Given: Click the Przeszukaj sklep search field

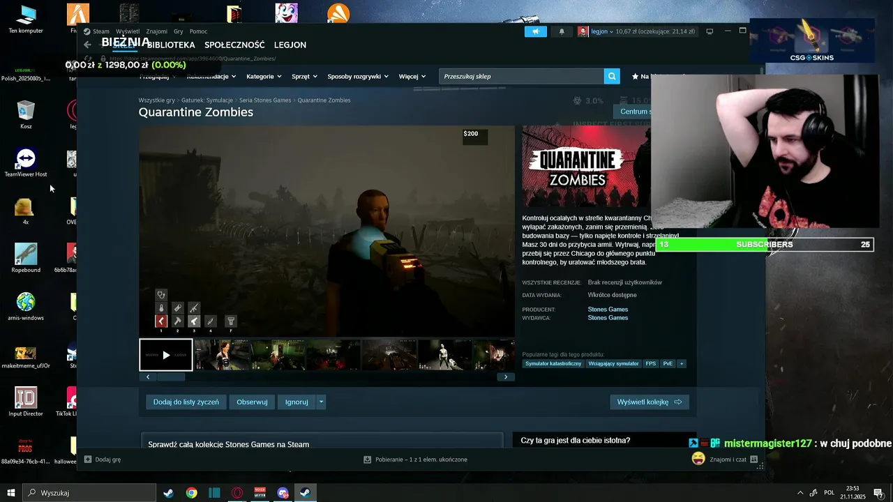Looking at the screenshot, I should [x=521, y=76].
